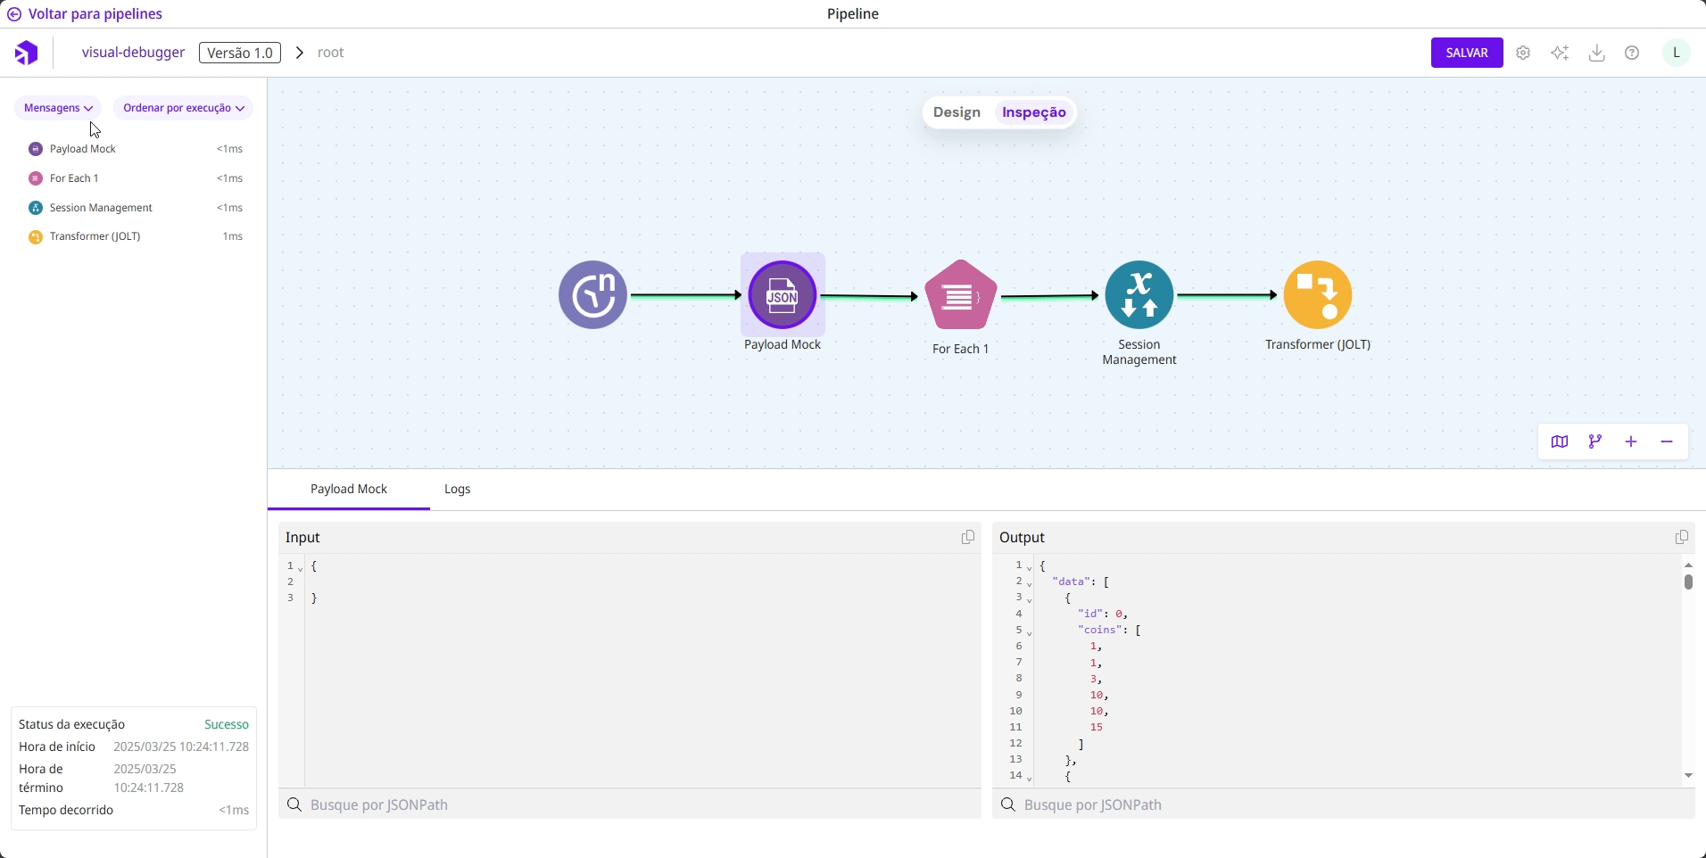
Task: Select the Session Management node
Action: [1139, 295]
